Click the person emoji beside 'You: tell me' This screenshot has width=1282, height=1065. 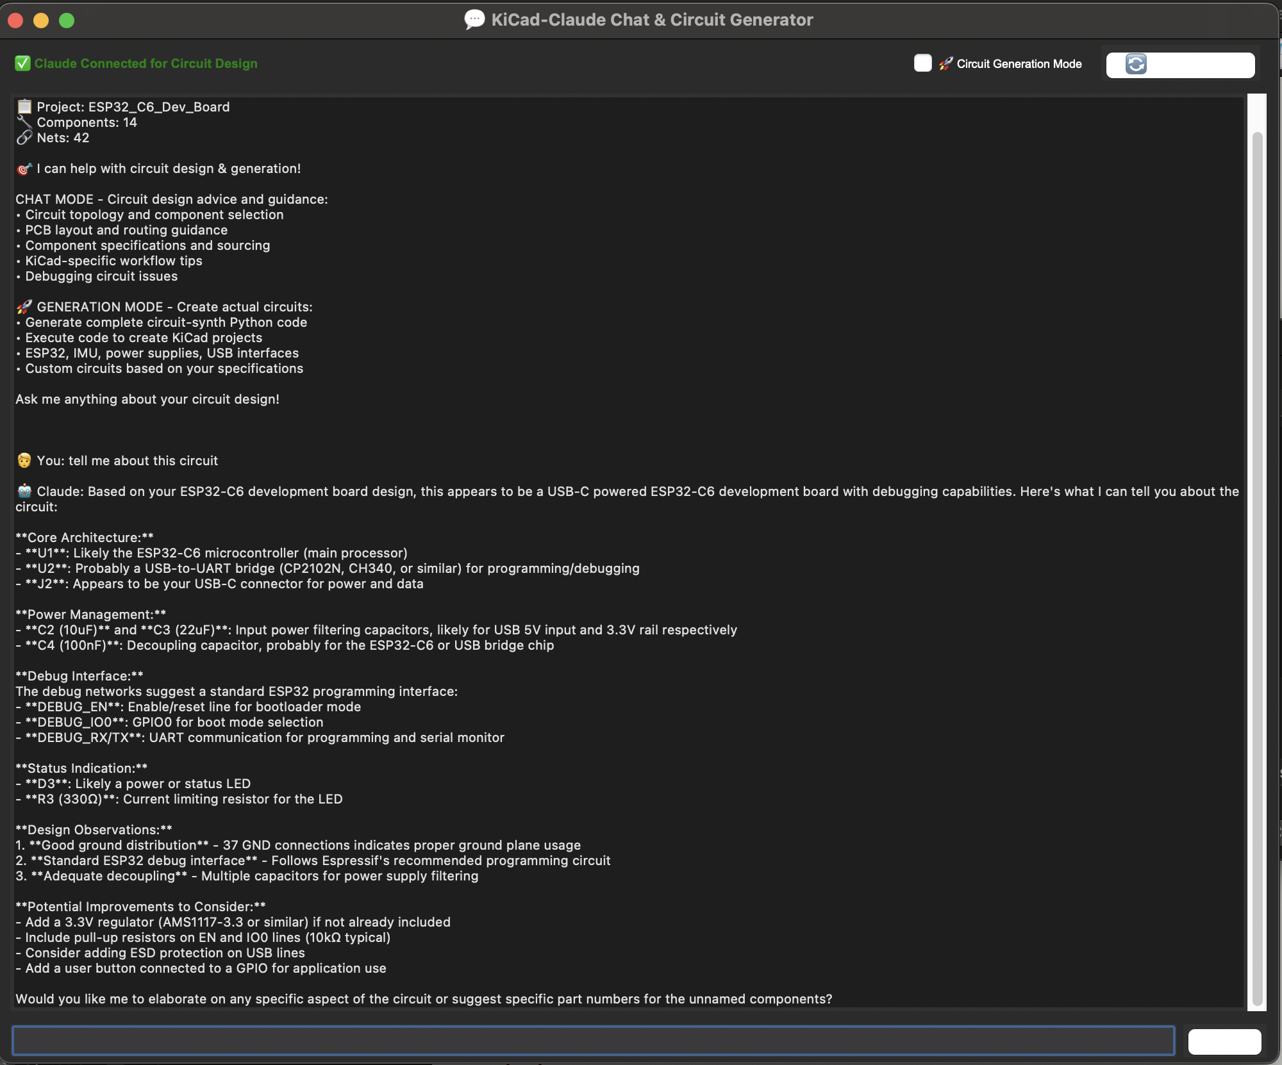24,461
